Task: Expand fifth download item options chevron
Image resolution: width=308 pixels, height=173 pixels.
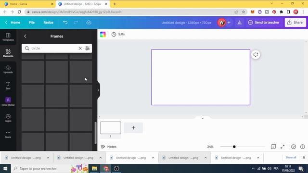Action: [258, 158]
